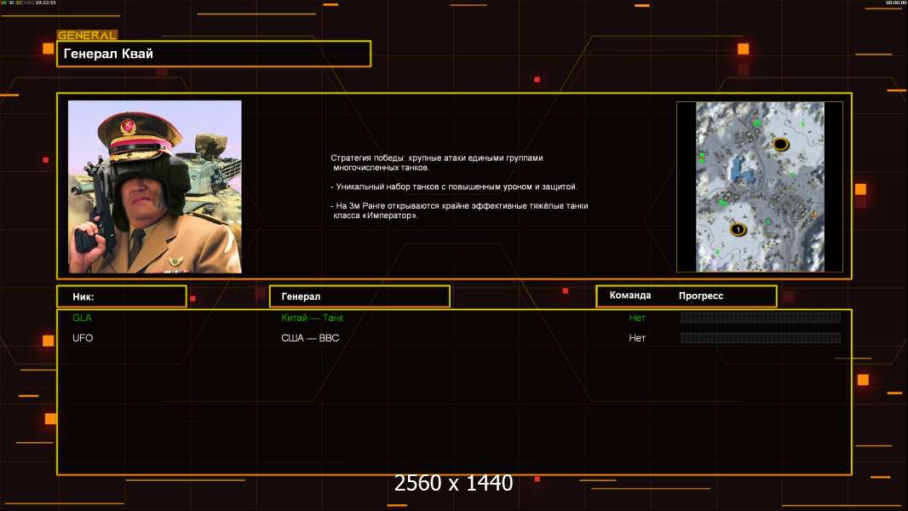This screenshot has width=908, height=511.
Task: Click the Генерал Квай title field
Action: pyautogui.click(x=213, y=54)
